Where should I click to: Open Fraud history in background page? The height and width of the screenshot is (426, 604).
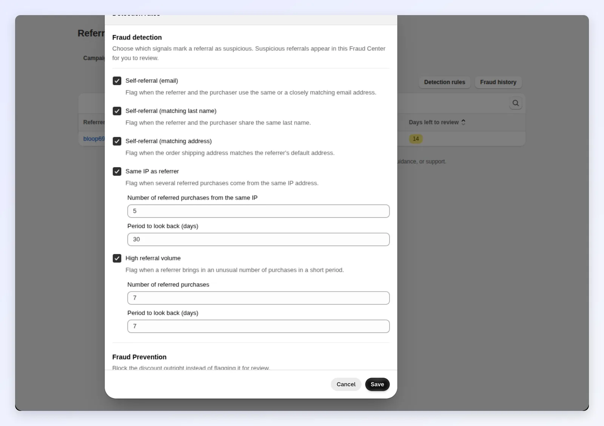point(498,82)
